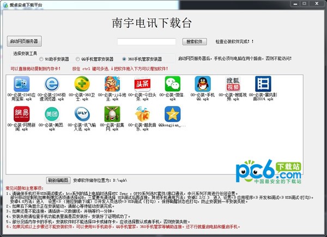
Task: Choose the 91助手安装器 radio button
Action: pyautogui.click(x=41, y=59)
